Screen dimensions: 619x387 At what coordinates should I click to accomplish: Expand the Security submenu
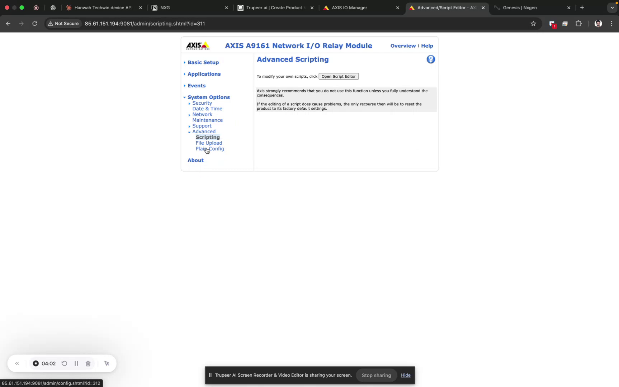pyautogui.click(x=189, y=103)
